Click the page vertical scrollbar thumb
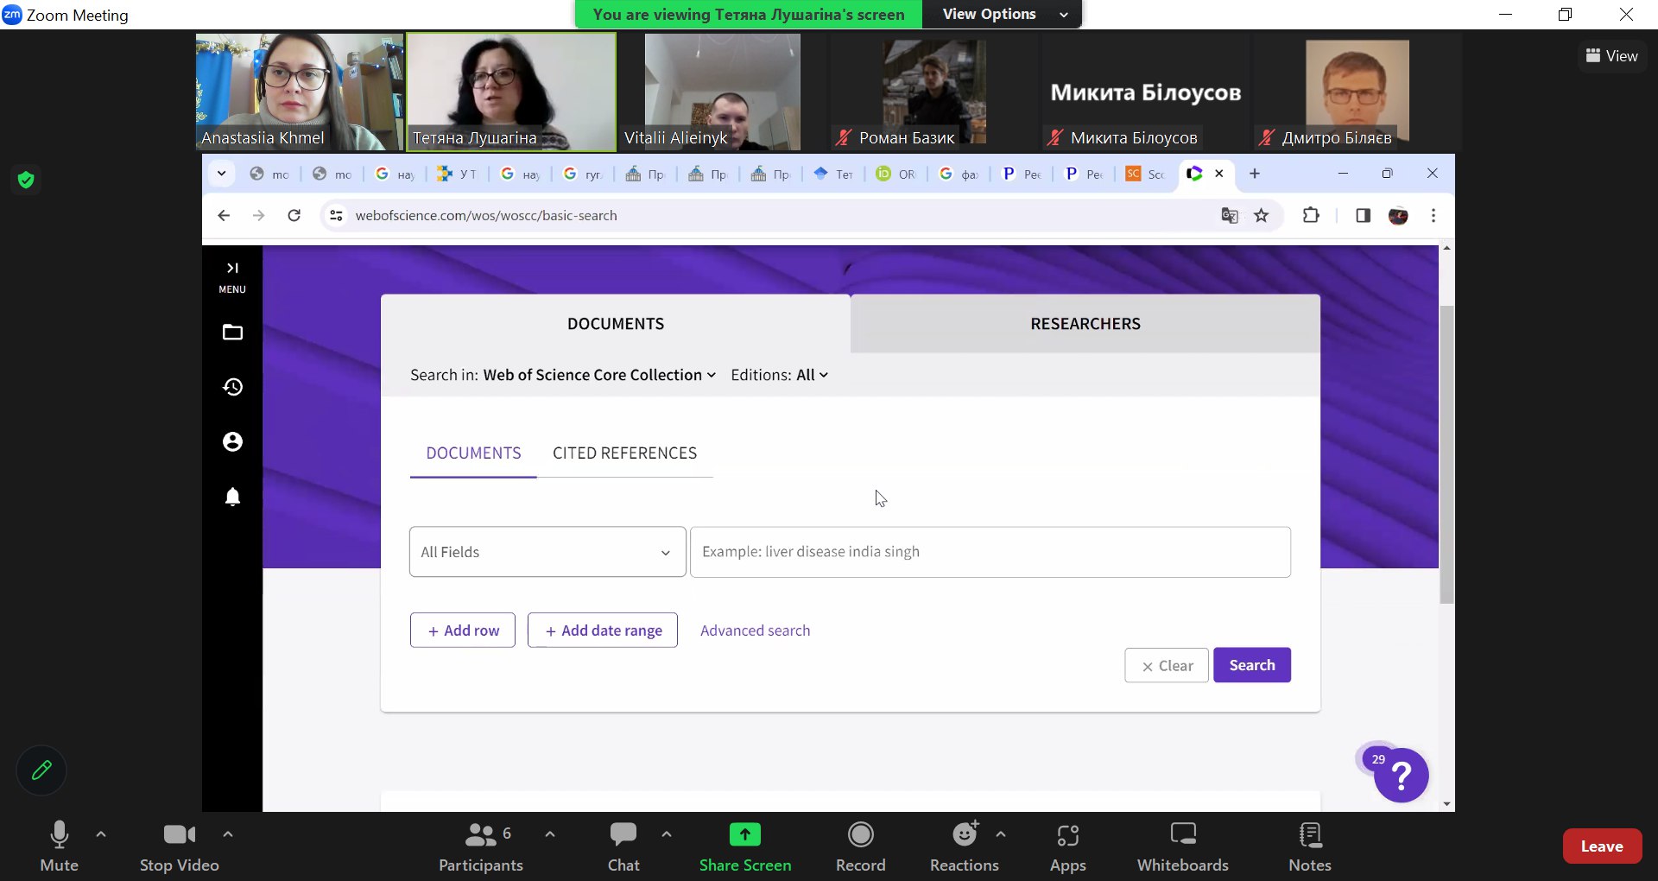 tap(1446, 454)
